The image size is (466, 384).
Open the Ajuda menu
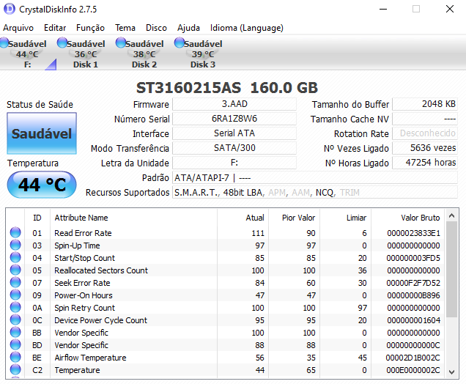coord(188,28)
